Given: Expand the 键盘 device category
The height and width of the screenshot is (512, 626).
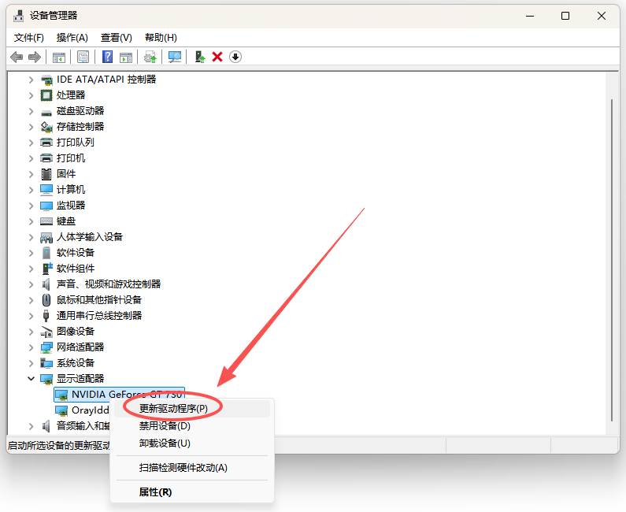Looking at the screenshot, I should tap(31, 221).
